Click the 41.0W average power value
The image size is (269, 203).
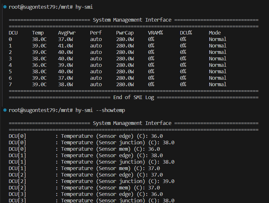pos(65,46)
